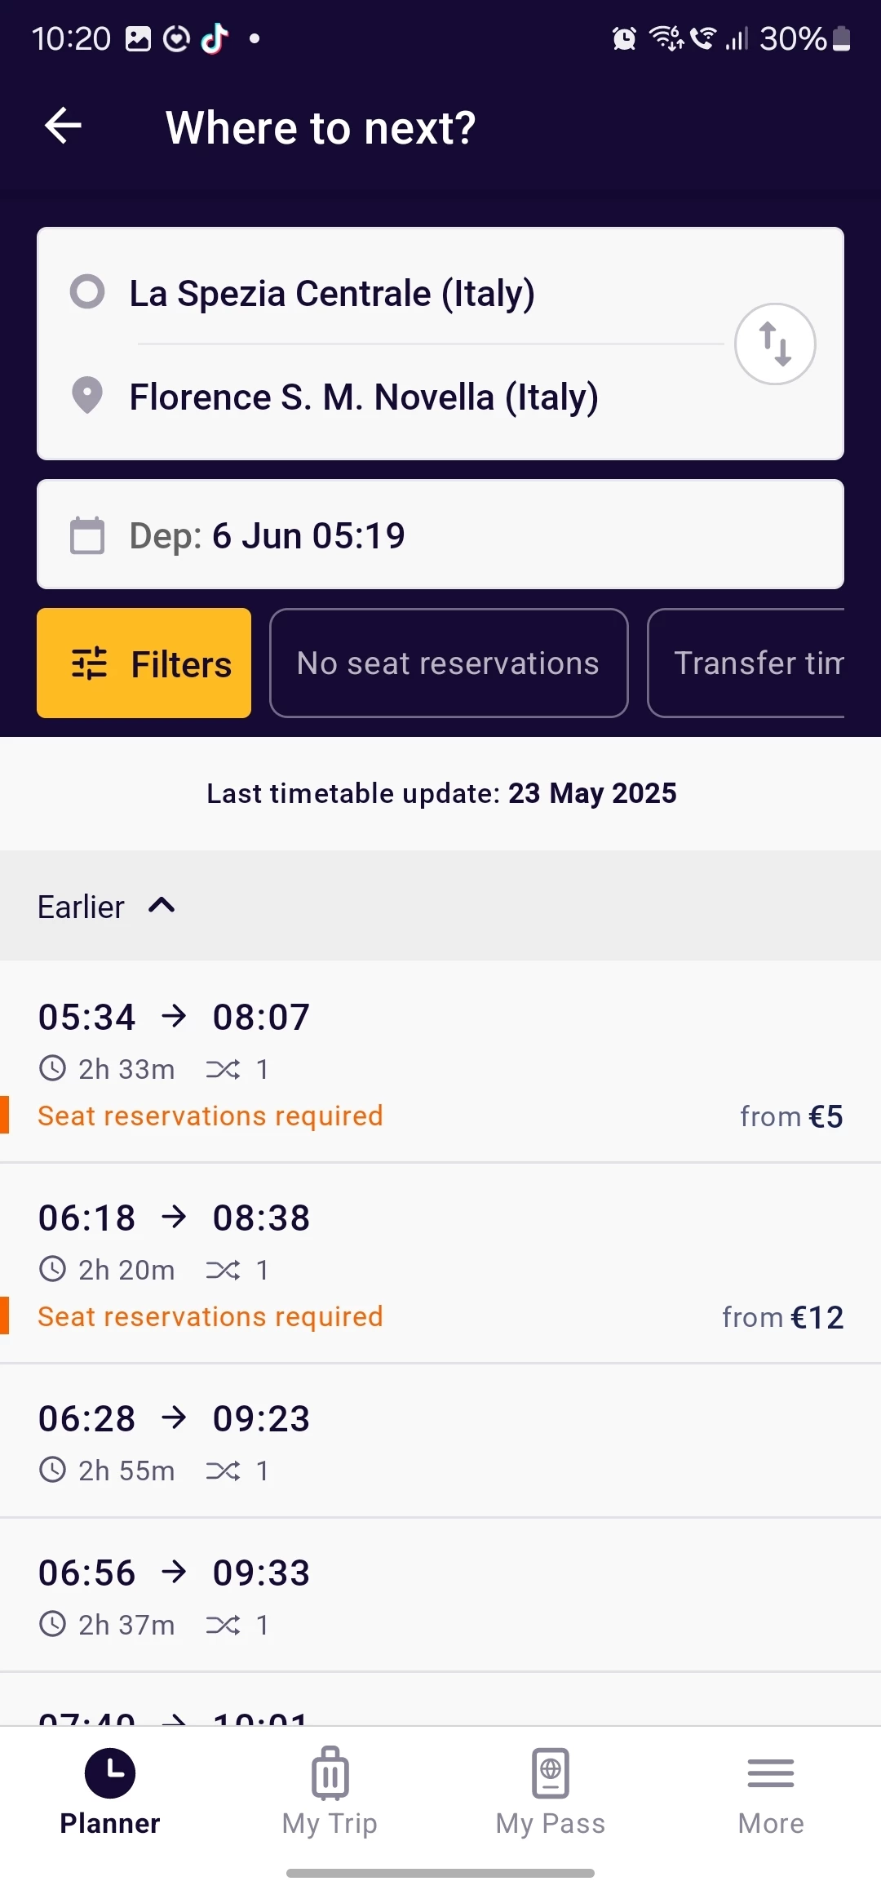
Task: Tap the Planner clock icon
Action: coord(110,1772)
